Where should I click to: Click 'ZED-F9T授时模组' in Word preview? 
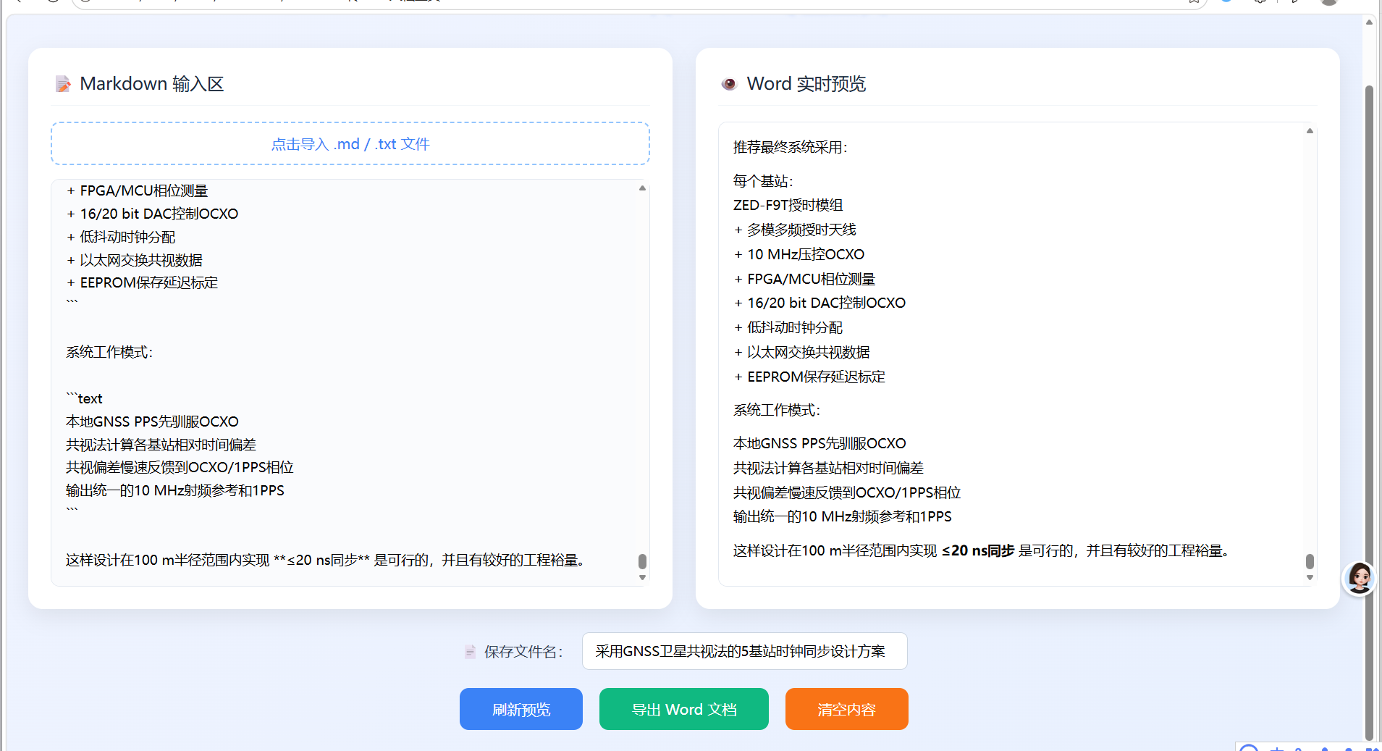pyautogui.click(x=788, y=205)
